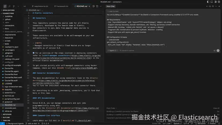Screen dimensions: 222x125
Task: Toggle the bottom panel layout icon
Action: click(212, 2)
